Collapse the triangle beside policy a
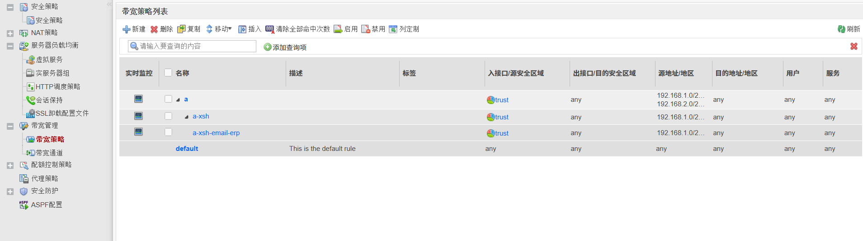This screenshot has height=241, width=863. (x=178, y=100)
